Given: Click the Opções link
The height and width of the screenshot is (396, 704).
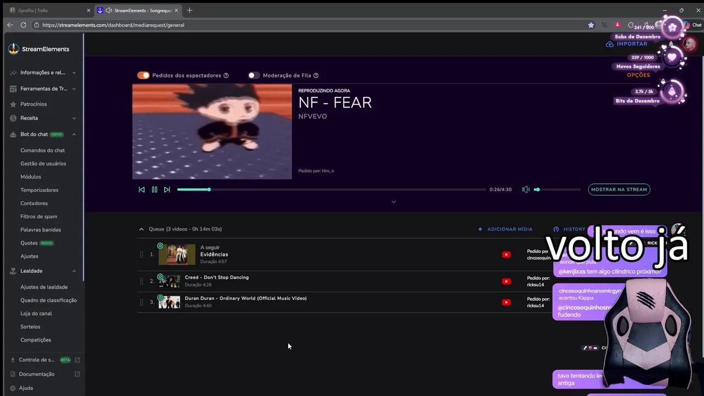Looking at the screenshot, I should click(639, 75).
